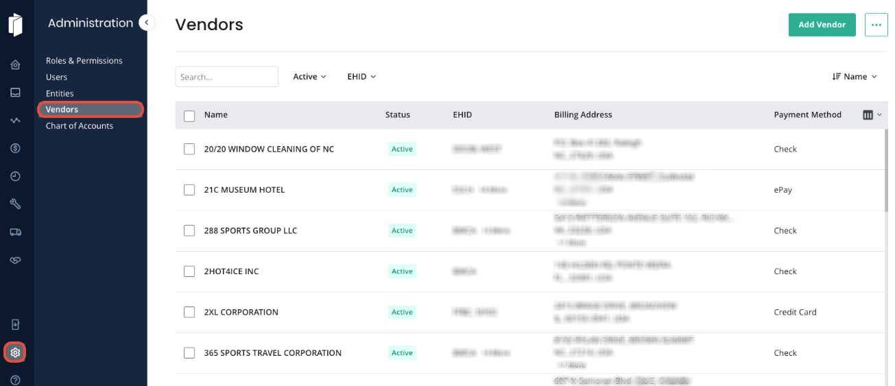Click Active badge for 288 SPORTS GROUP LLC
This screenshot has height=386, width=895.
[402, 230]
